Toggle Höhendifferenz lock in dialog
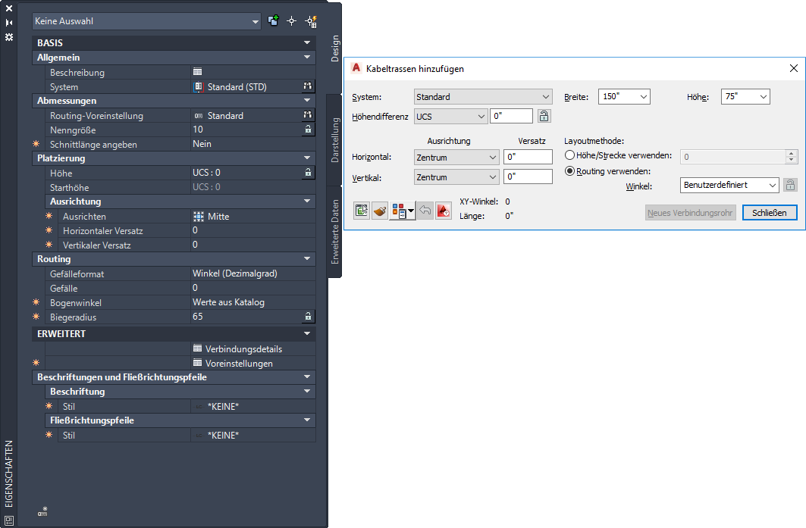Screen dimensions: 806x528 544,116
